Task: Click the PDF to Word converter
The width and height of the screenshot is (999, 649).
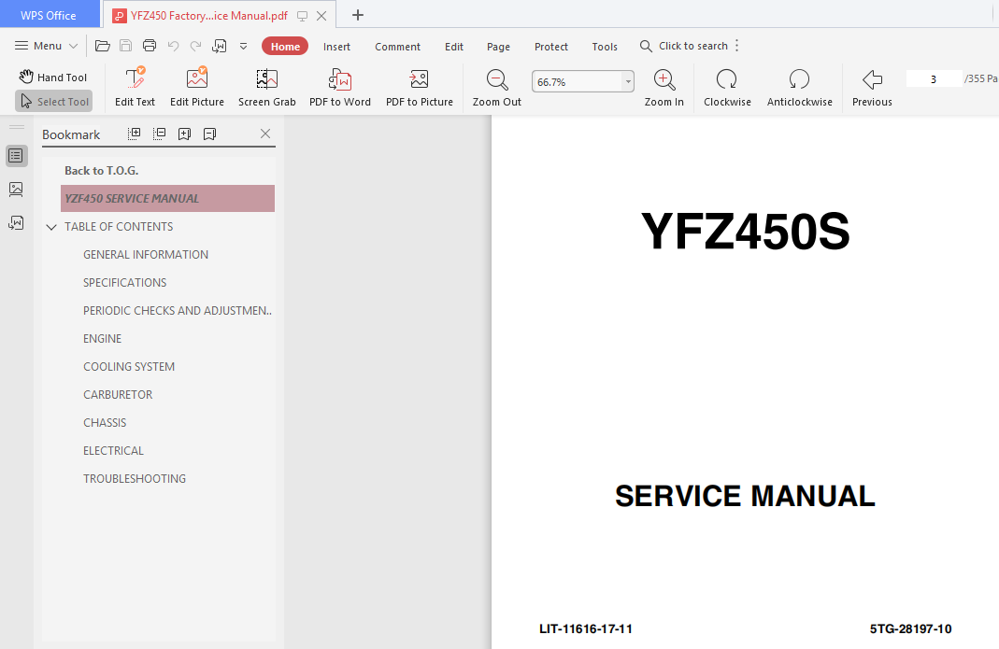Action: (339, 87)
